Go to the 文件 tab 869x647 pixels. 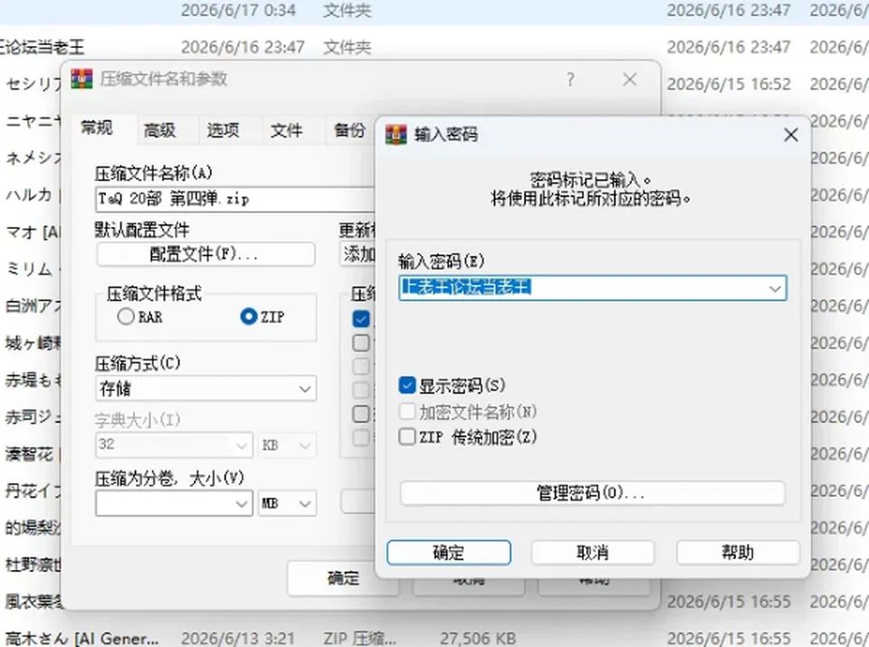tap(287, 130)
